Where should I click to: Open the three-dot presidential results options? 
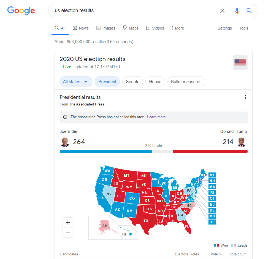point(245,97)
